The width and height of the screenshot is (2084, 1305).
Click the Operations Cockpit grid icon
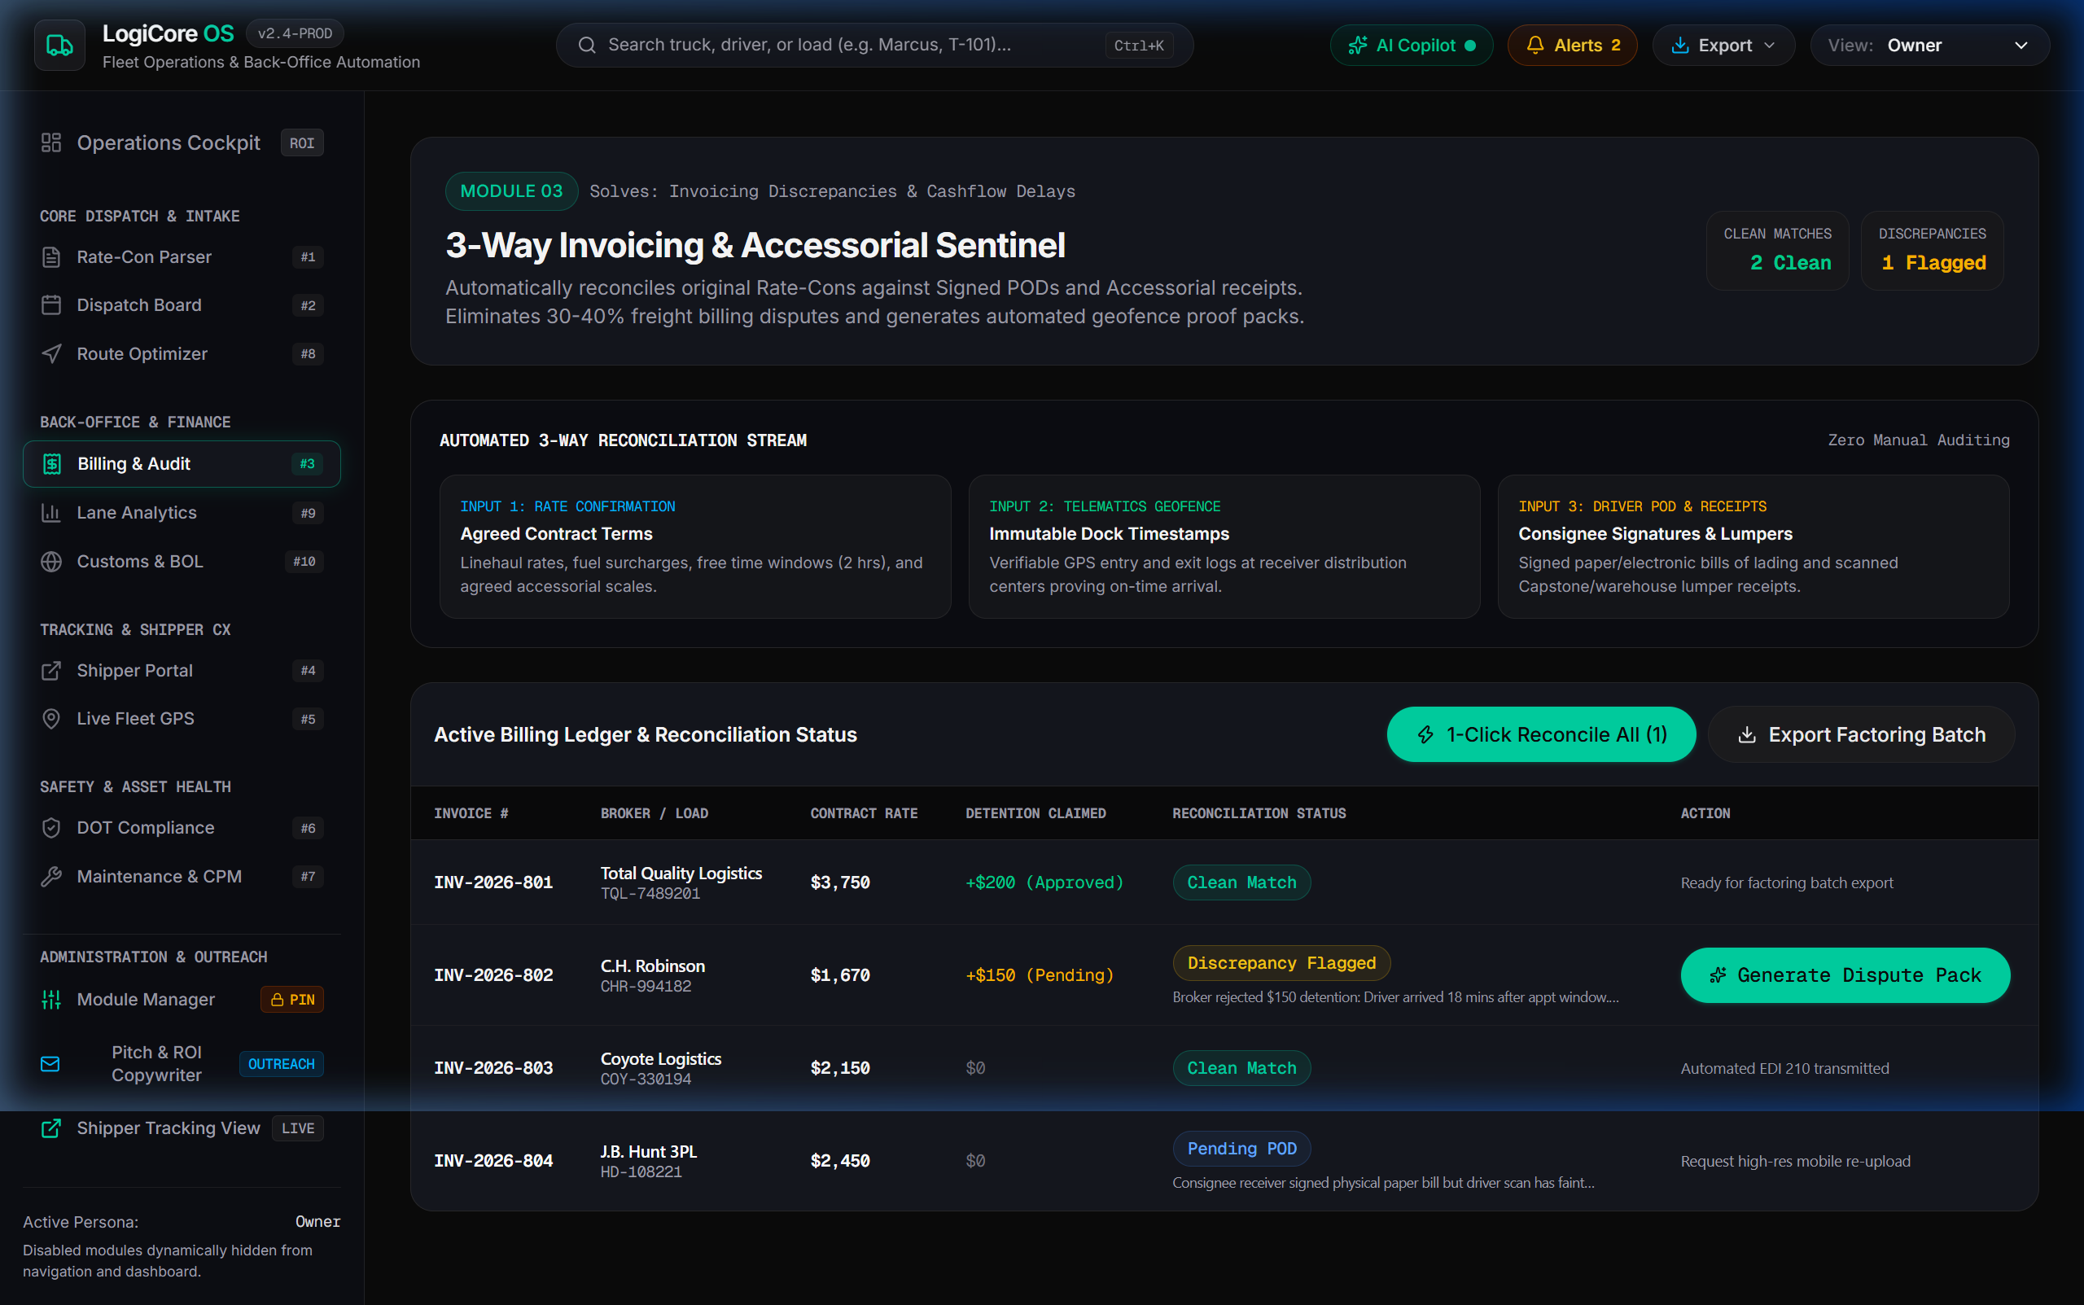(x=51, y=142)
